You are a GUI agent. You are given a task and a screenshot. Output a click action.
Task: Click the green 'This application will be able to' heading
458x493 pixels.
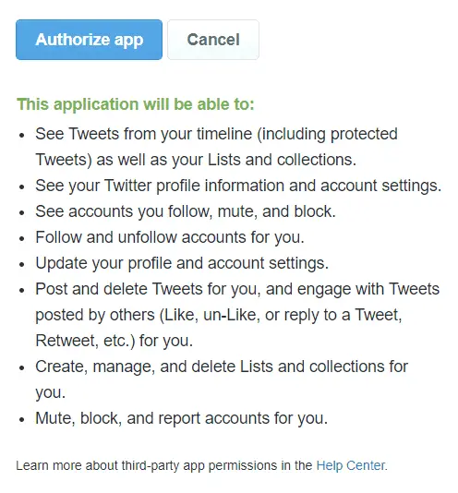(135, 104)
